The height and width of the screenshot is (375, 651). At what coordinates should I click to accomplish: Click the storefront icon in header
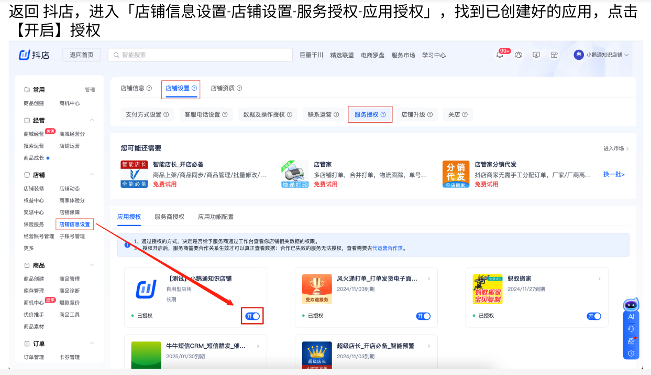pyautogui.click(x=554, y=55)
